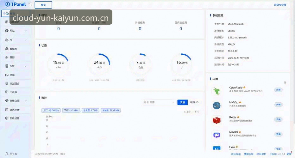
Task: Select the 流量 traffic toggle button
Action: tap(183, 102)
